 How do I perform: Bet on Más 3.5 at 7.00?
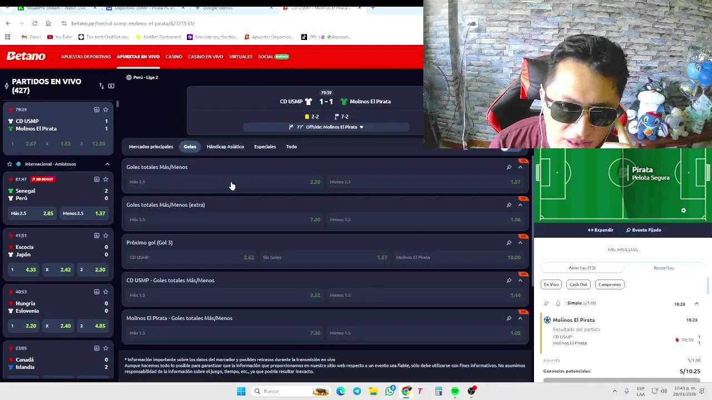[x=225, y=219]
